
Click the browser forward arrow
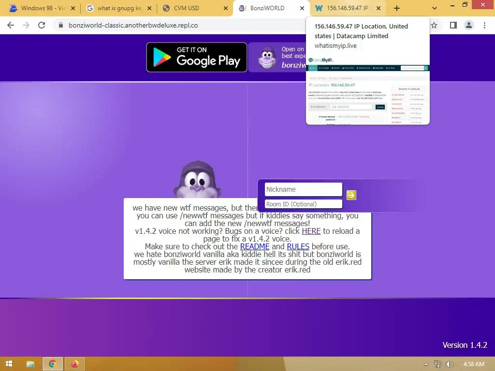(x=26, y=25)
